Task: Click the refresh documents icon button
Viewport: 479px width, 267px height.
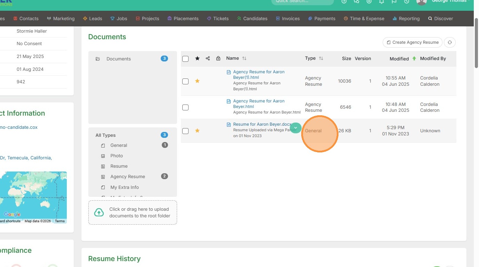Action: 450,42
